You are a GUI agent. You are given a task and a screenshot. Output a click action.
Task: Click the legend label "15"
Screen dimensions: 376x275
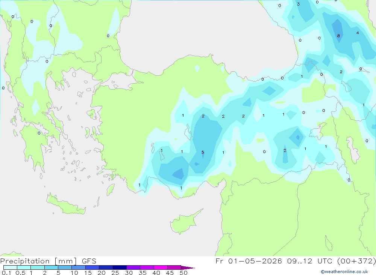click(88, 273)
